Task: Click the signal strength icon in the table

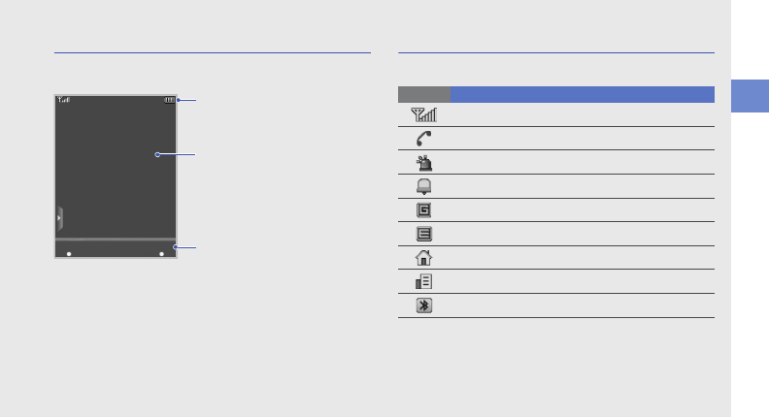Action: click(424, 114)
